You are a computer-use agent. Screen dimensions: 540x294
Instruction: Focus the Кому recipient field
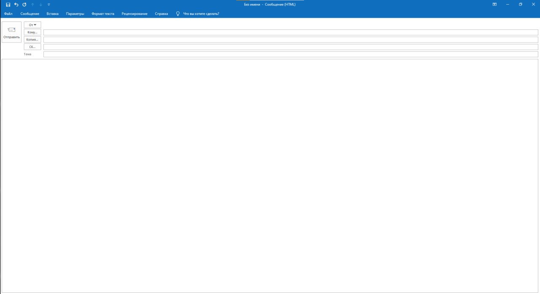coord(291,32)
